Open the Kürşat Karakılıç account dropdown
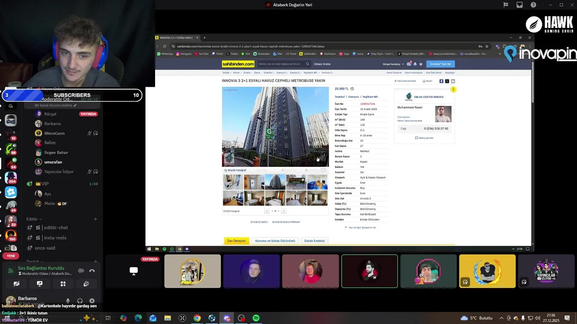 click(x=394, y=64)
